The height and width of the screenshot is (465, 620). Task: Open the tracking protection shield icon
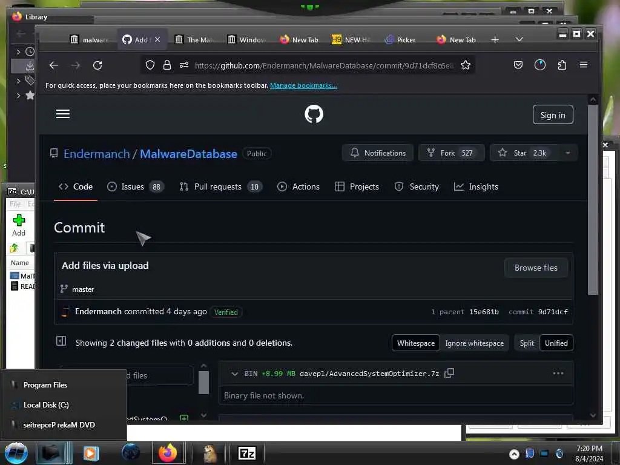pos(150,65)
